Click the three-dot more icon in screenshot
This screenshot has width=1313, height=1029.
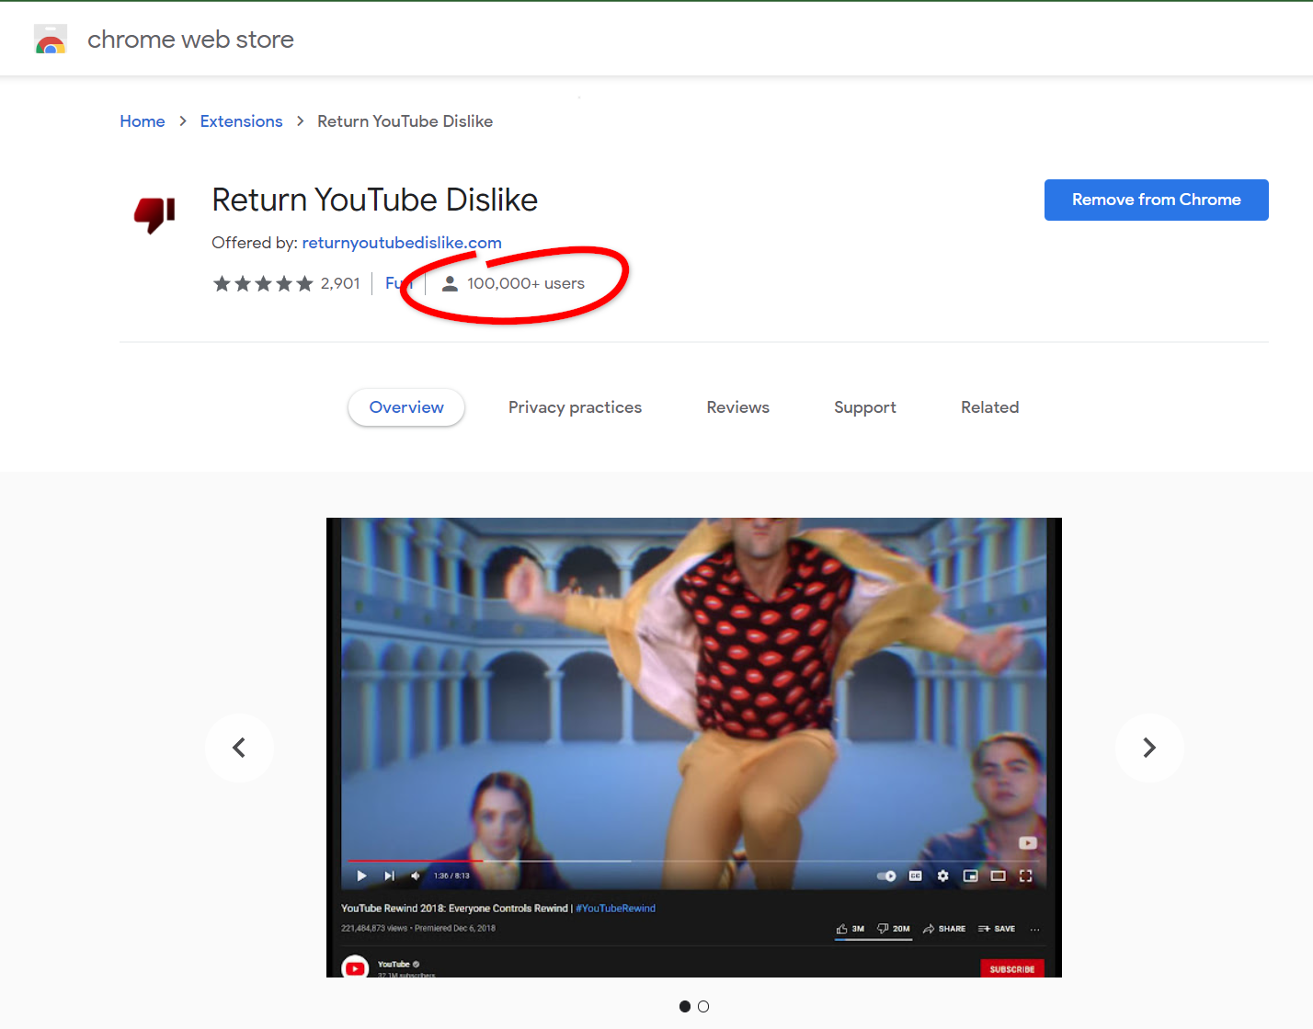1034,929
